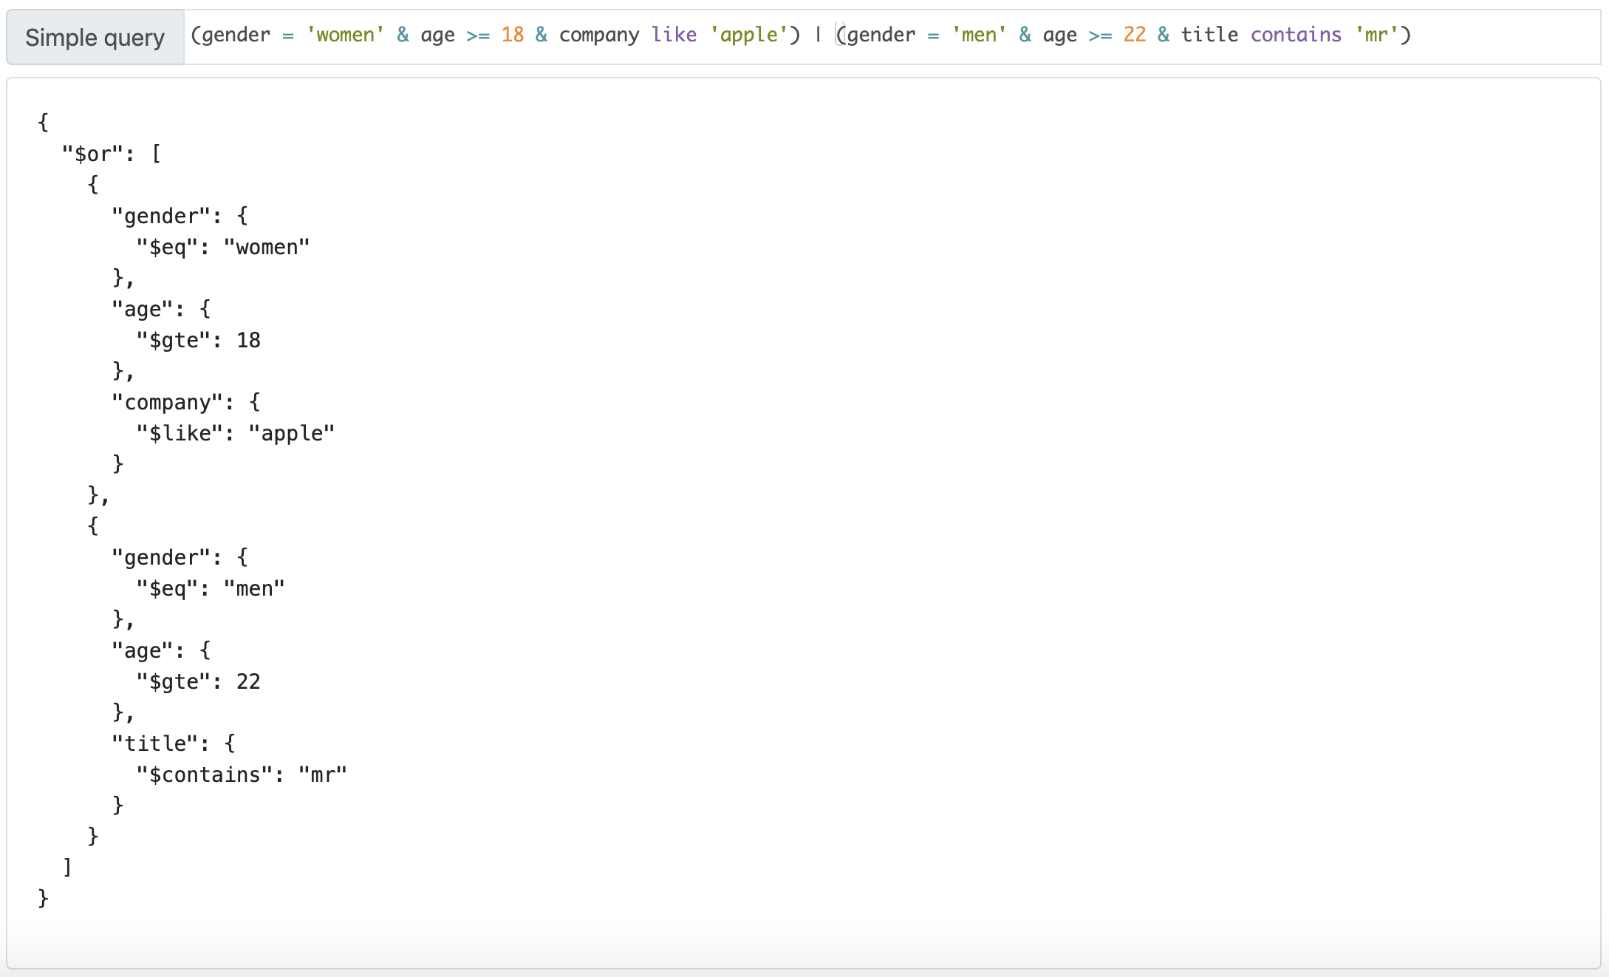Click the "$like": "apple" line
Image resolution: width=1609 pixels, height=977 pixels.
pos(235,433)
